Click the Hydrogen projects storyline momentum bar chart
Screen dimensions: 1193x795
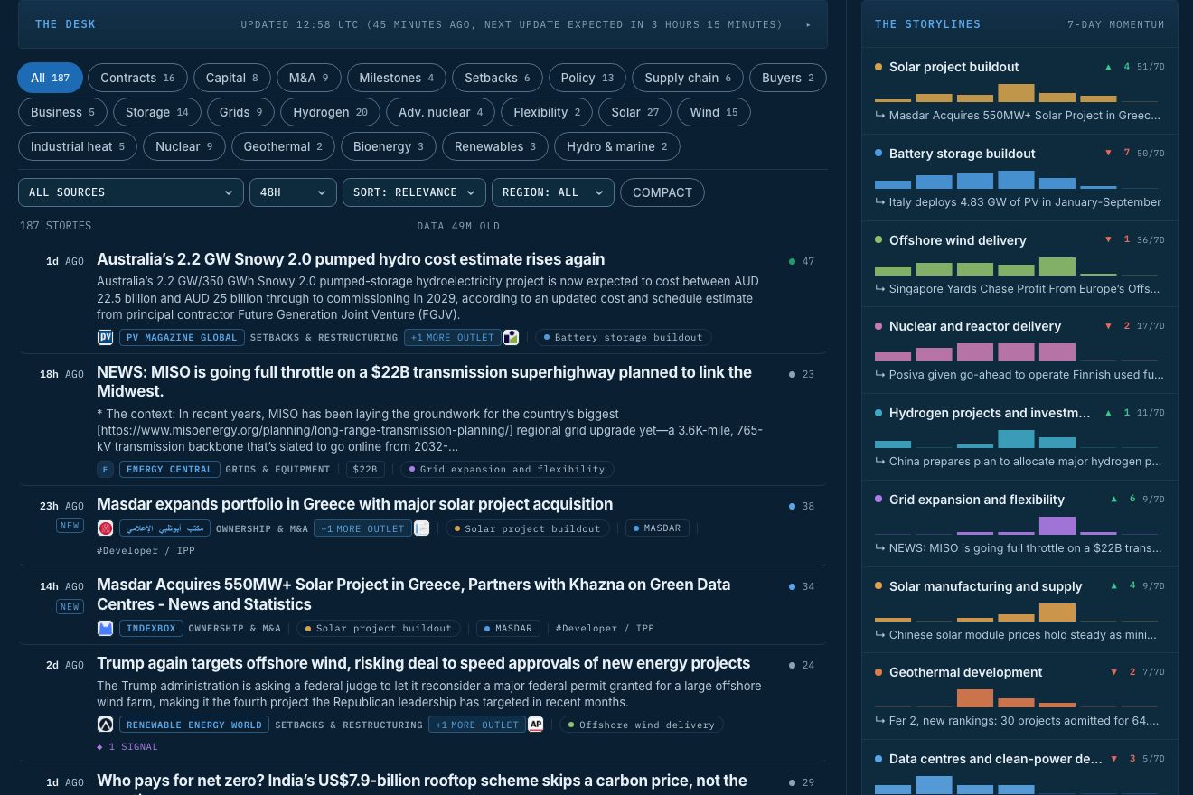pos(1016,438)
